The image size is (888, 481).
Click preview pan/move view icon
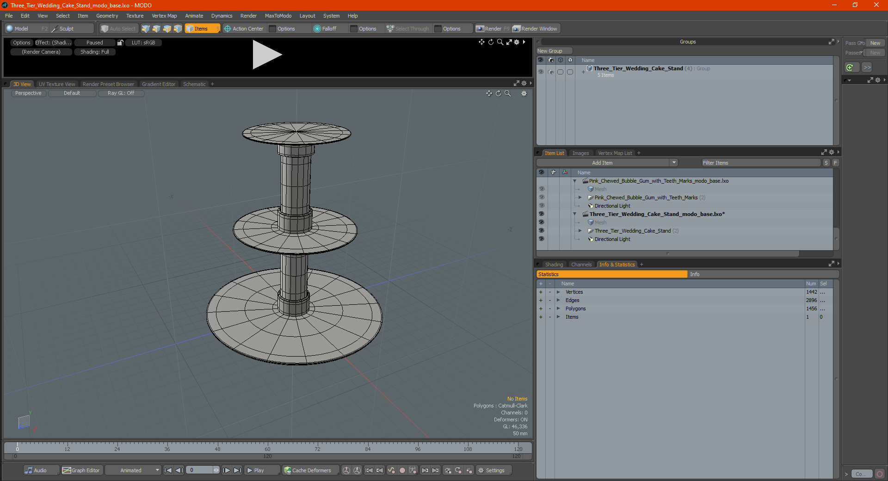(481, 42)
